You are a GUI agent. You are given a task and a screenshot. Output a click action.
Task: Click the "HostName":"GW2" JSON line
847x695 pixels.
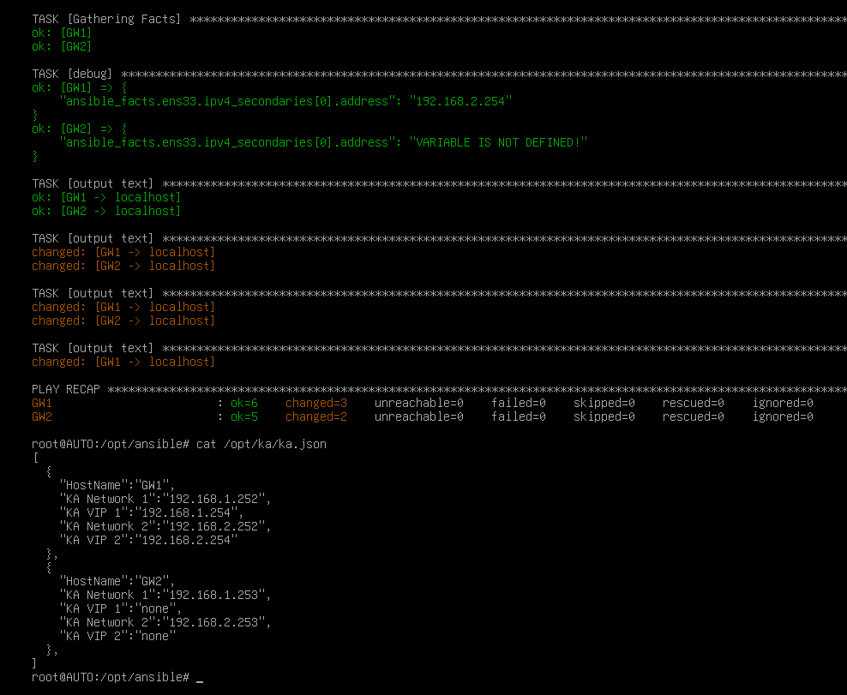tap(117, 581)
